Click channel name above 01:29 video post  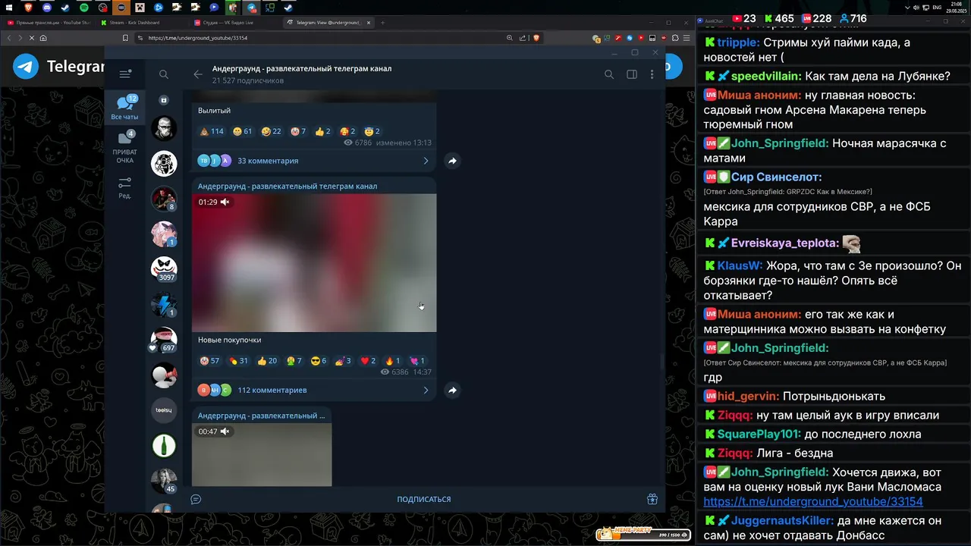(288, 186)
